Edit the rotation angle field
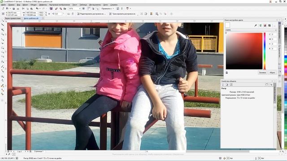The image size is (287, 161). pos(59,14)
